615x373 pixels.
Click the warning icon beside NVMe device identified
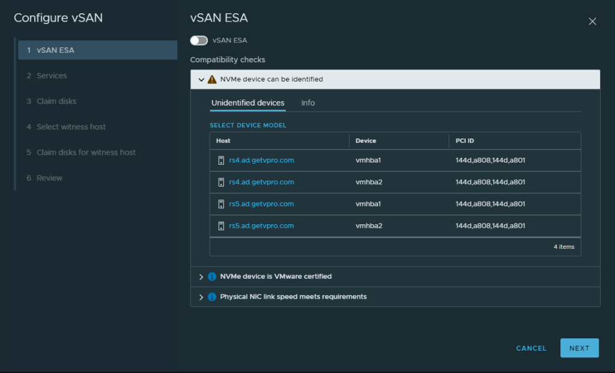click(x=212, y=79)
